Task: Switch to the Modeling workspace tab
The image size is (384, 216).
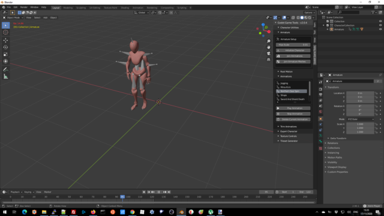Action: click(68, 8)
